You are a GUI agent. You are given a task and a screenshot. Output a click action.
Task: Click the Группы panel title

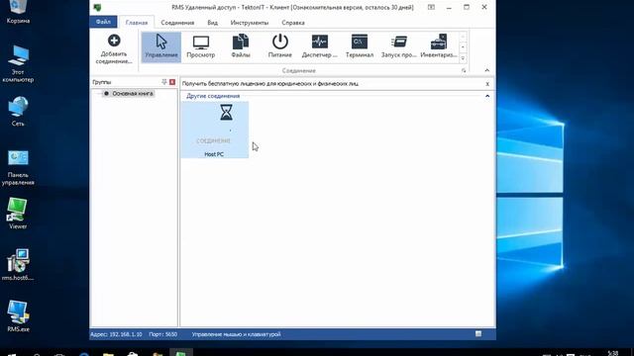pyautogui.click(x=101, y=82)
